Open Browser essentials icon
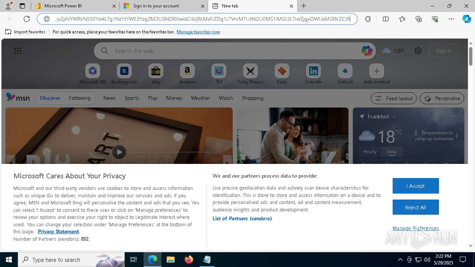The width and height of the screenshot is (475, 267). click(x=435, y=19)
